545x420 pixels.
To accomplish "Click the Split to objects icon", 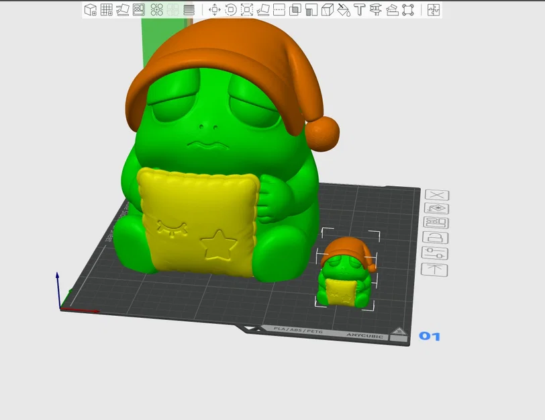I will click(157, 9).
